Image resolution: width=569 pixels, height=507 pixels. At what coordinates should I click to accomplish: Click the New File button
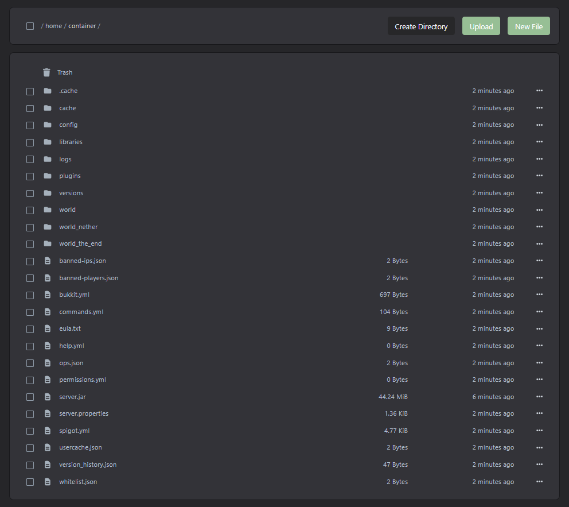coord(528,26)
